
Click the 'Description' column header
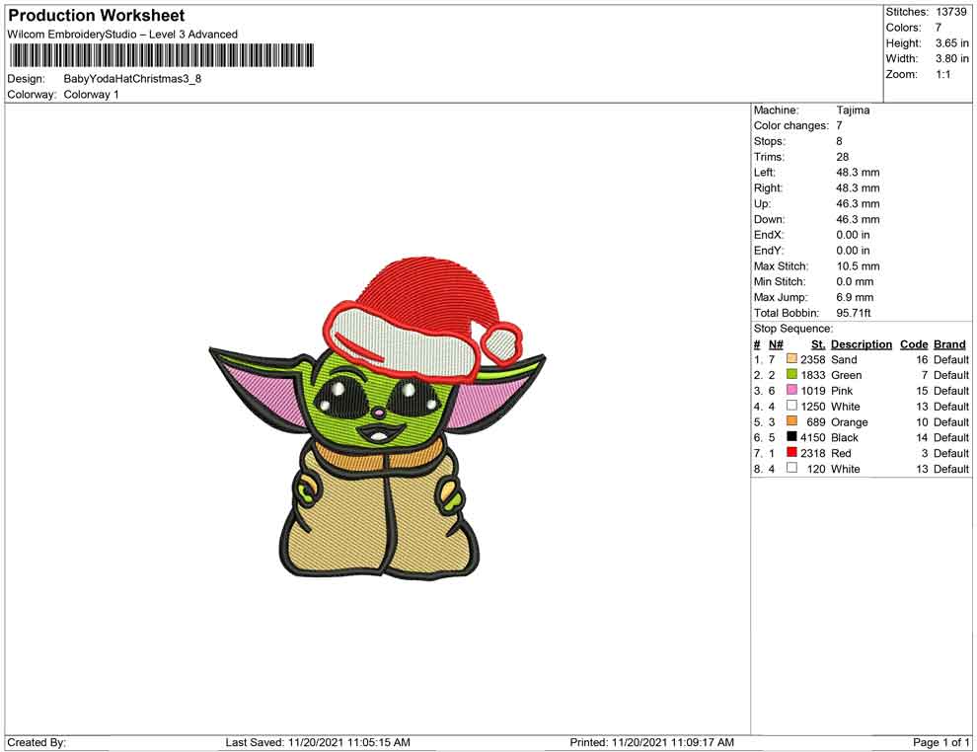[x=862, y=344]
